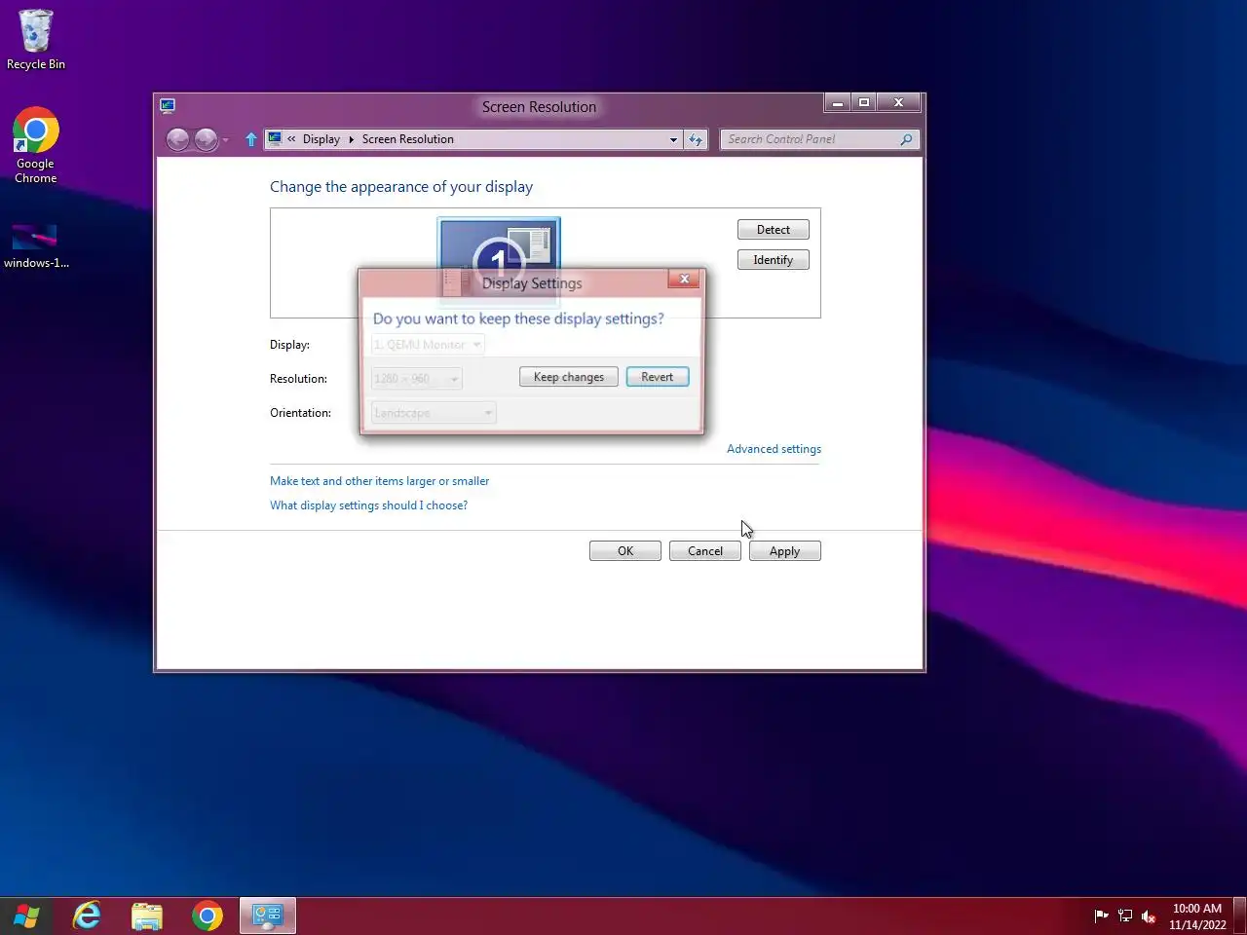Identify the connected monitors

pos(774,260)
